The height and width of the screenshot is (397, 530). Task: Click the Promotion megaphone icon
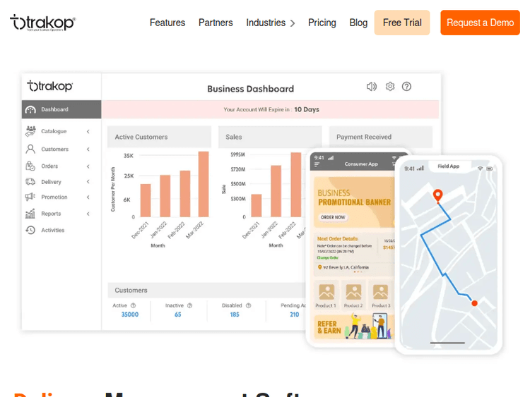30,197
